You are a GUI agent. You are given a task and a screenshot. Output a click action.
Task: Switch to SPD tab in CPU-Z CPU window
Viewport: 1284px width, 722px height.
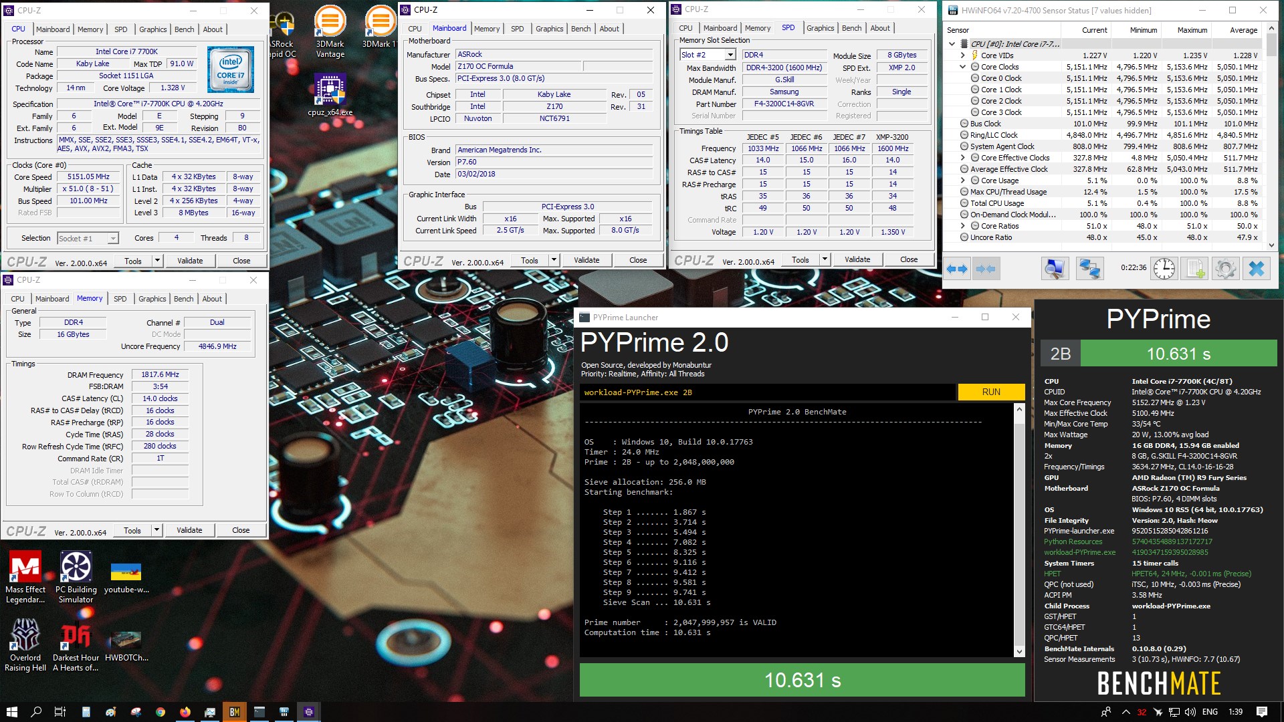pyautogui.click(x=121, y=29)
